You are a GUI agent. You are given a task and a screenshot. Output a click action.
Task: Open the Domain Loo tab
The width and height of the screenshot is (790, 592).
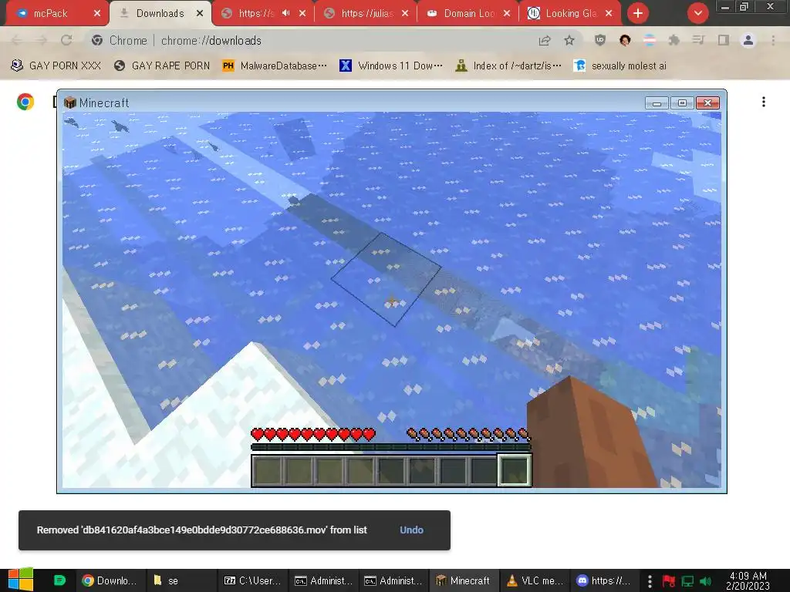(x=470, y=13)
